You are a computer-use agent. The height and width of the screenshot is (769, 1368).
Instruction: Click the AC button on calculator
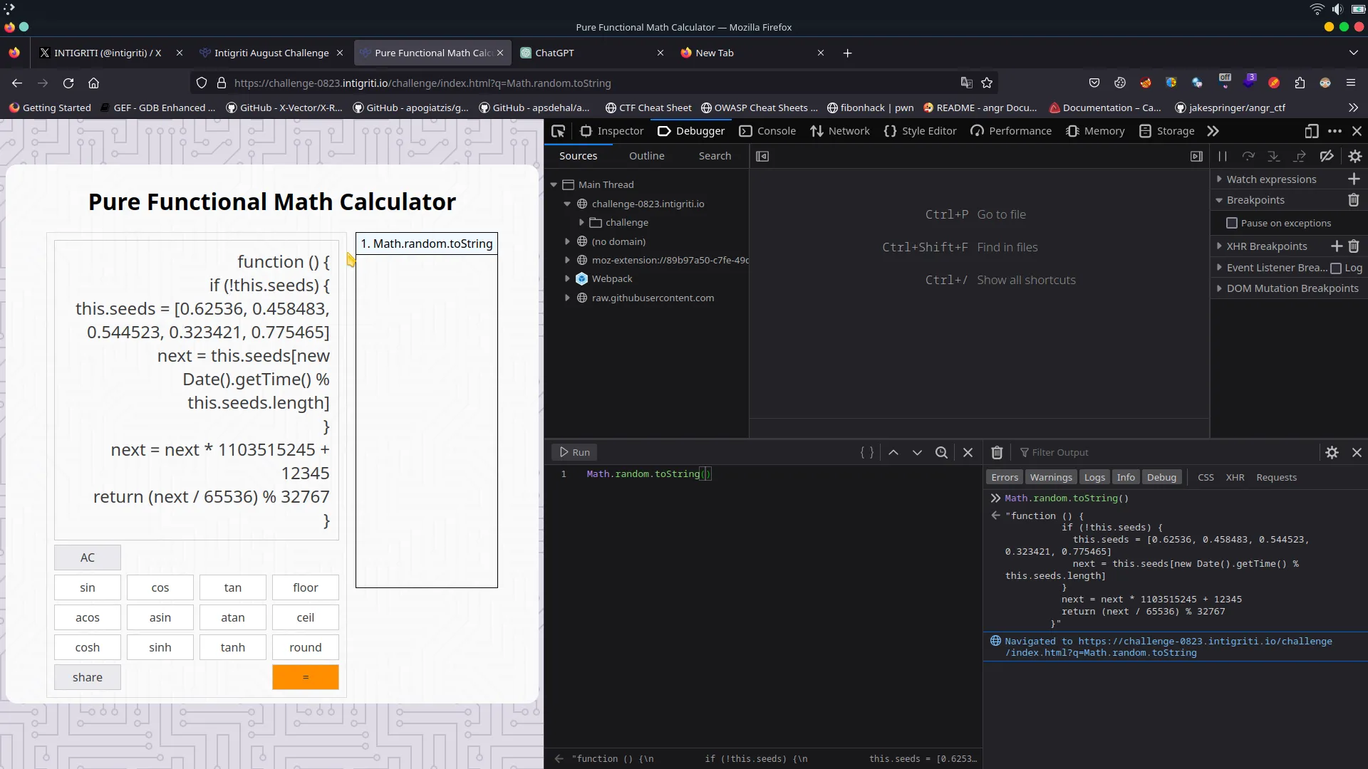[88, 557]
